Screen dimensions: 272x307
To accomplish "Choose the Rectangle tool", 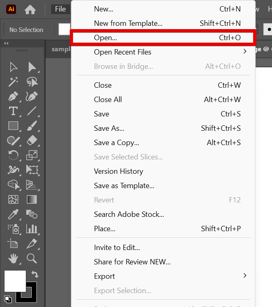I will pos(13,126).
